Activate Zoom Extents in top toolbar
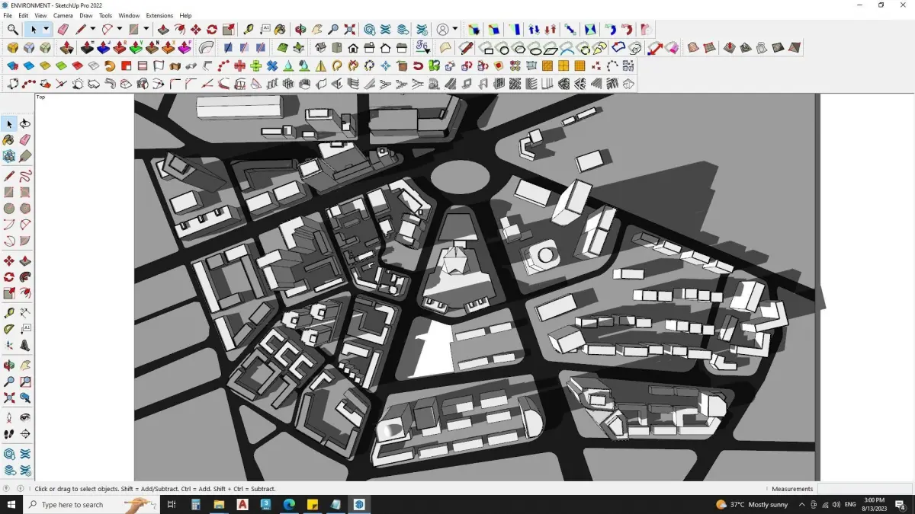Viewport: 915px width, 514px height. pos(350,30)
